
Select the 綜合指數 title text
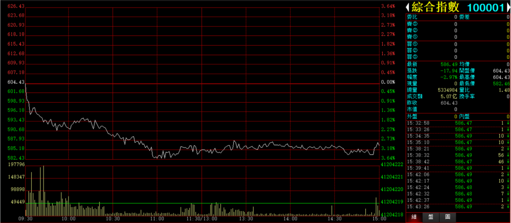tap(435, 7)
